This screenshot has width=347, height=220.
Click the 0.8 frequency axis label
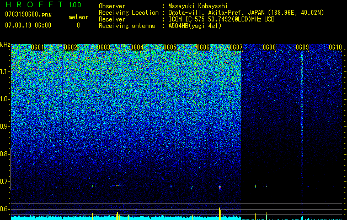click(x=5, y=154)
